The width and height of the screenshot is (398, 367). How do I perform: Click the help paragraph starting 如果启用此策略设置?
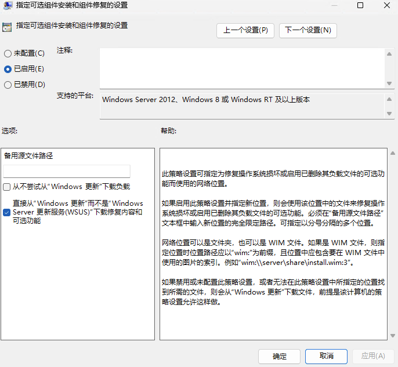point(273,213)
